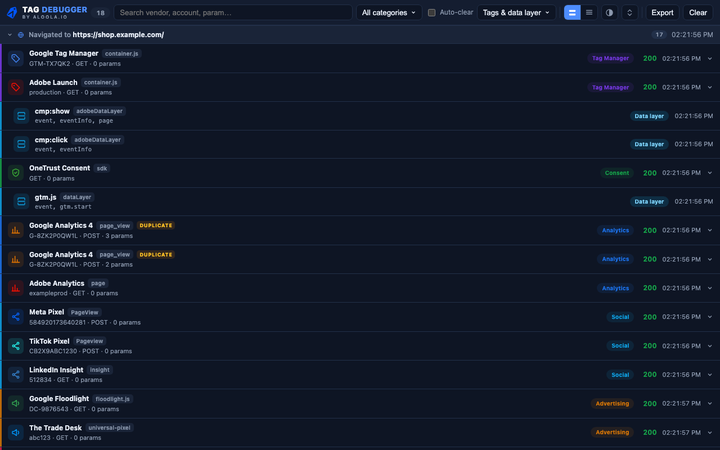Screen dimensions: 720x450
Task: Expand the Meta Pixel row chevron
Action: pyautogui.click(x=710, y=317)
